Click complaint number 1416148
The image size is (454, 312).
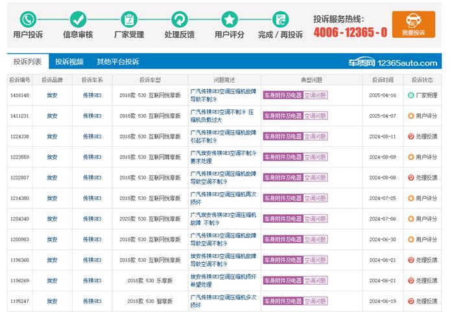tap(19, 95)
